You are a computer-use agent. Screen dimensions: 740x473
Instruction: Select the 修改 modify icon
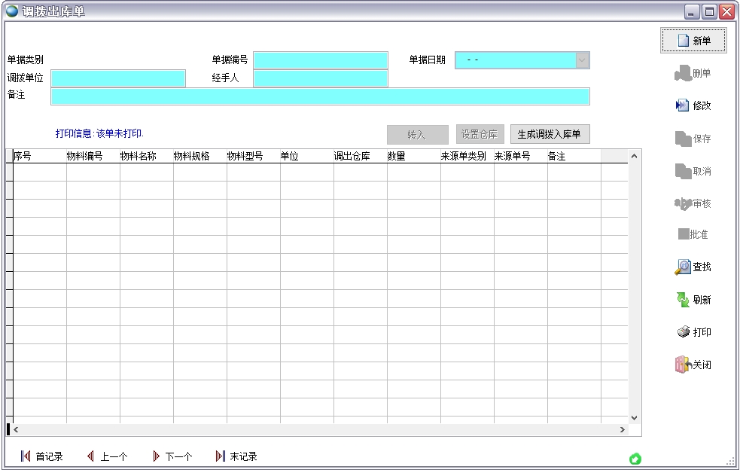click(693, 105)
